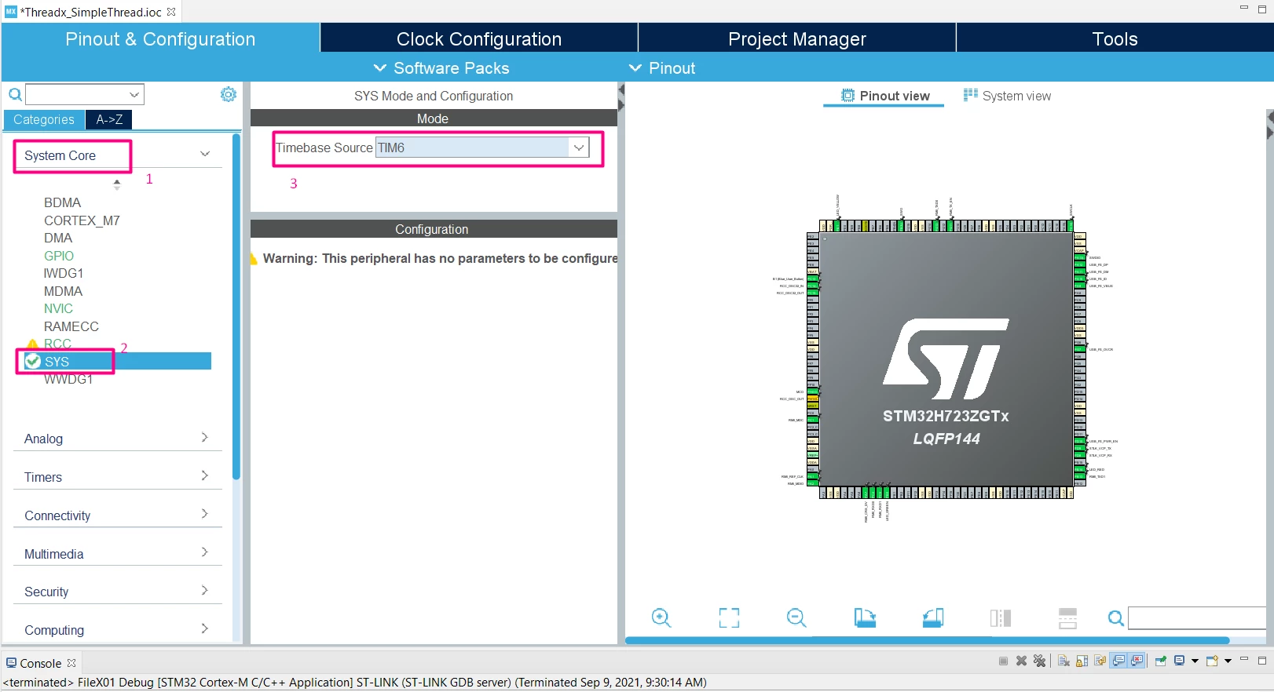This screenshot has width=1274, height=692.
Task: Open the Tools tab
Action: [1115, 38]
